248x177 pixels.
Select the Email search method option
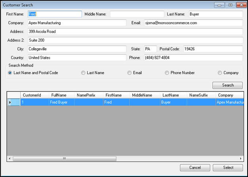click(x=130, y=73)
